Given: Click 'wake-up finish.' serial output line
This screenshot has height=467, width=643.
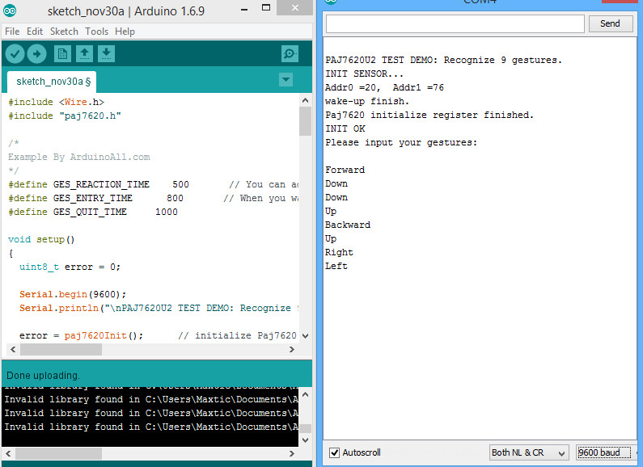Looking at the screenshot, I should (367, 101).
